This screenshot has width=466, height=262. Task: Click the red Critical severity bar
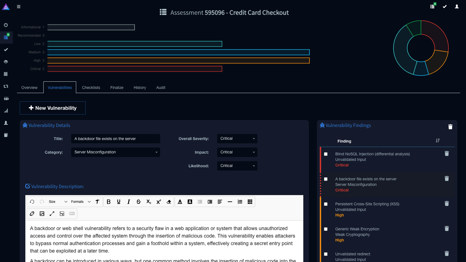pos(135,69)
